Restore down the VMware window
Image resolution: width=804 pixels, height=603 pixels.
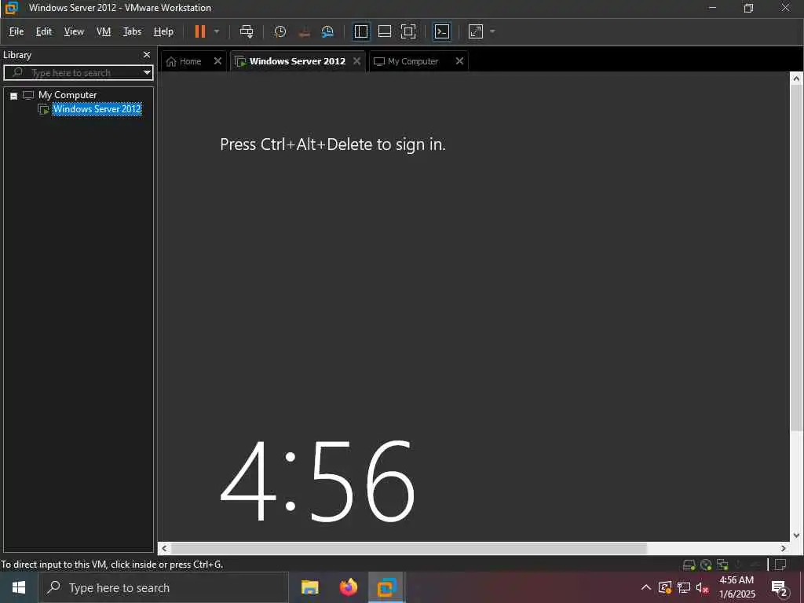[x=748, y=8]
